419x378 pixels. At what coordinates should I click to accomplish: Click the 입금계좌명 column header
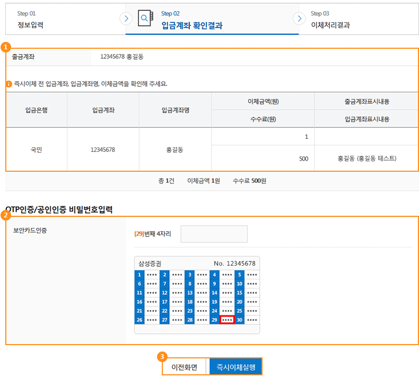point(176,110)
